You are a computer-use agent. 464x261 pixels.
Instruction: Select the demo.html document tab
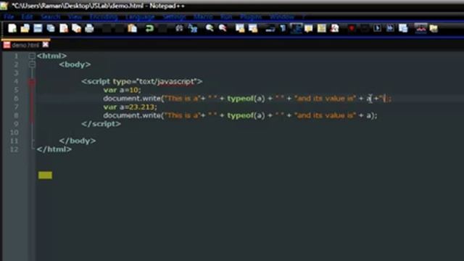25,45
